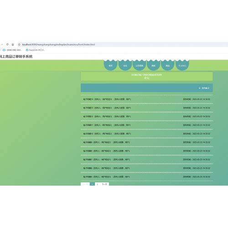Select the highlighted page 1 button

coord(92,184)
